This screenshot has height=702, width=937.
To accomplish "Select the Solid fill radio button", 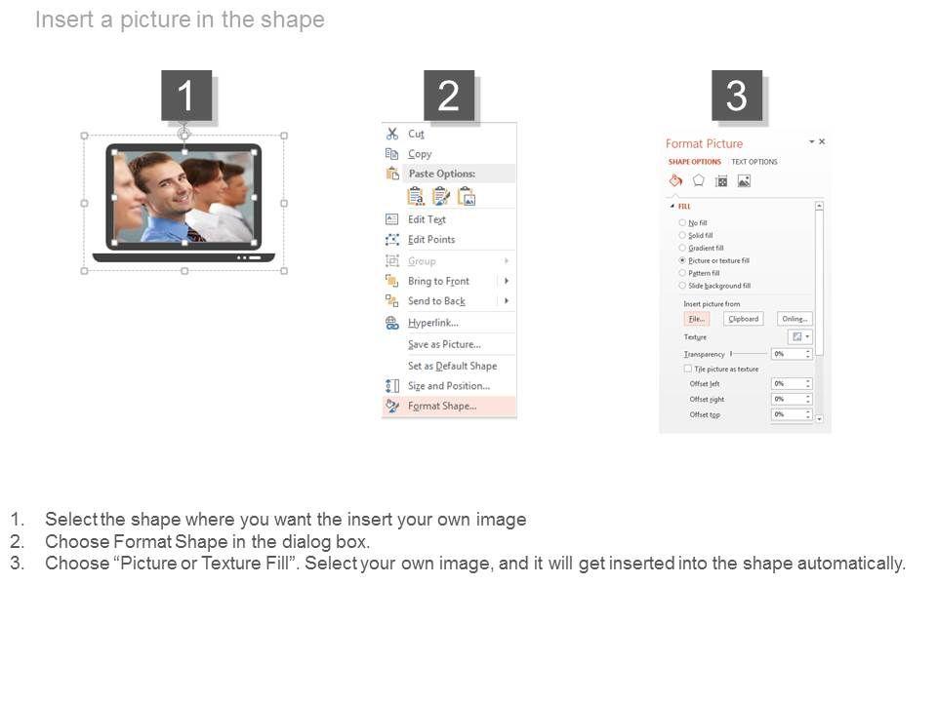I will click(x=682, y=235).
